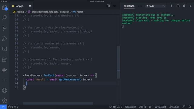Click the 'restarting due to changes...' terminal line
Viewport: 194px width, 109px height.
(x=148, y=15)
